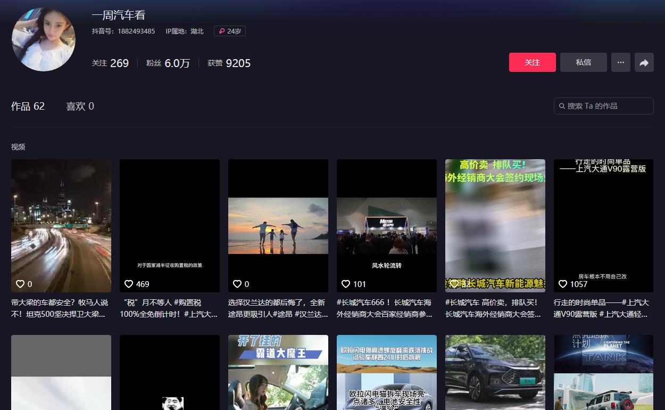The height and width of the screenshot is (410, 665).
Task: Open video titled #长城汽车 高价卖，排队买
Action: click(x=494, y=308)
